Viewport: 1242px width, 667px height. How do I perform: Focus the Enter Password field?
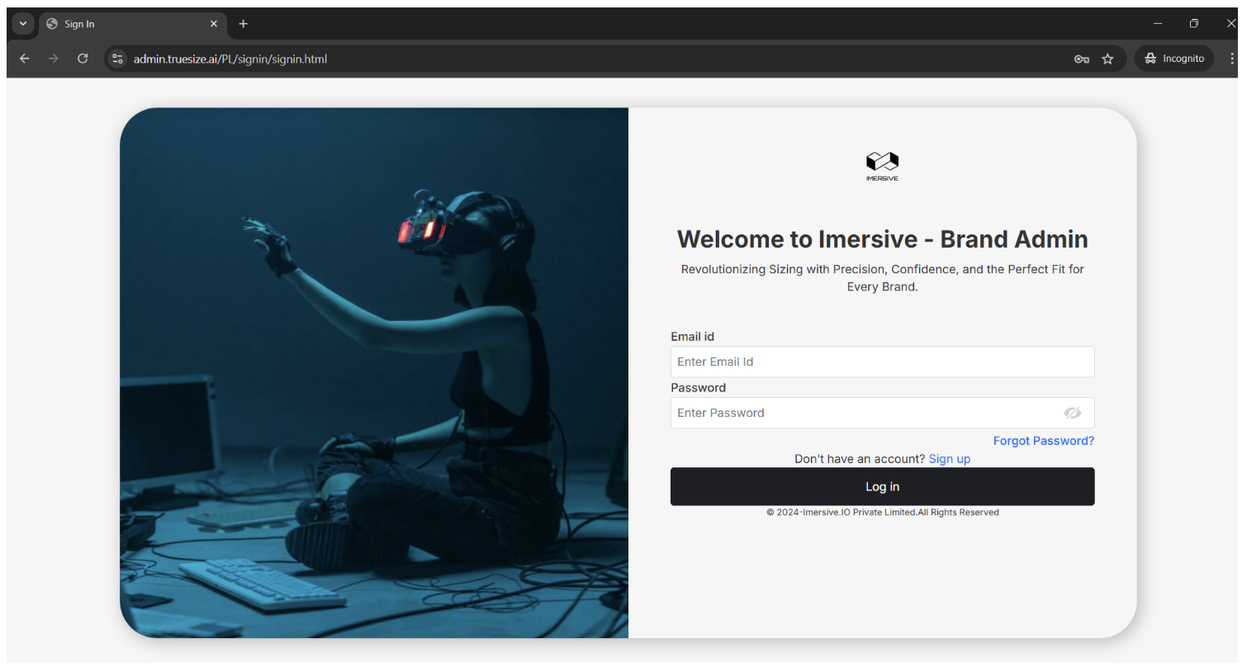click(x=882, y=413)
